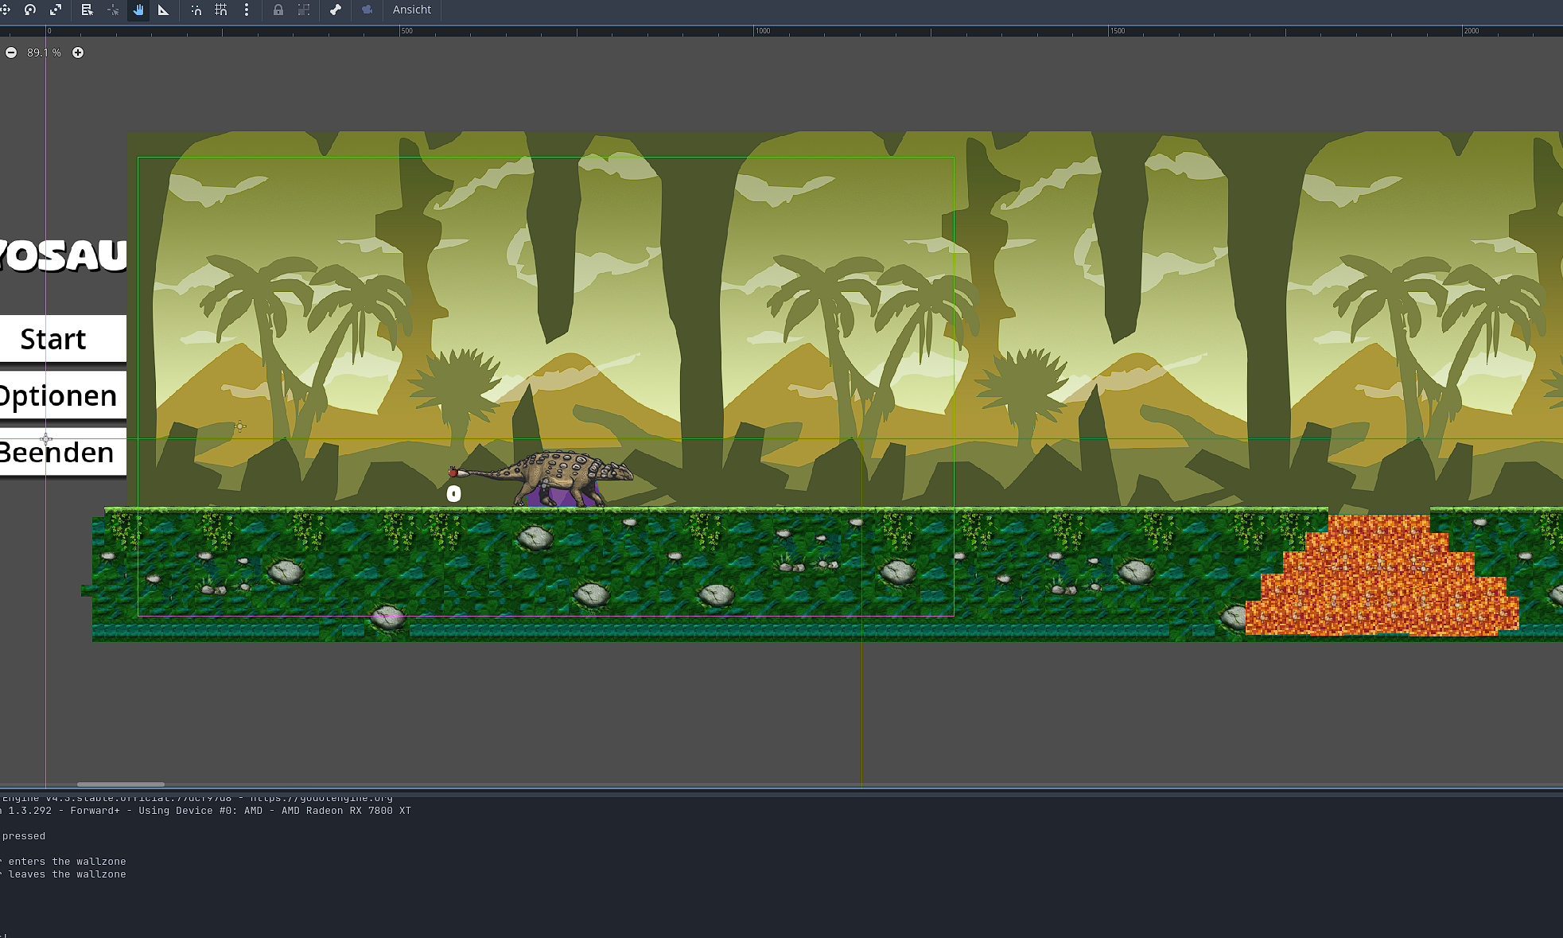Click the Optionen button in the scene
1563x938 pixels.
63,395
